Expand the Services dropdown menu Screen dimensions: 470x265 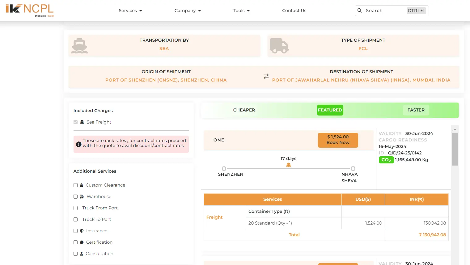coord(130,11)
